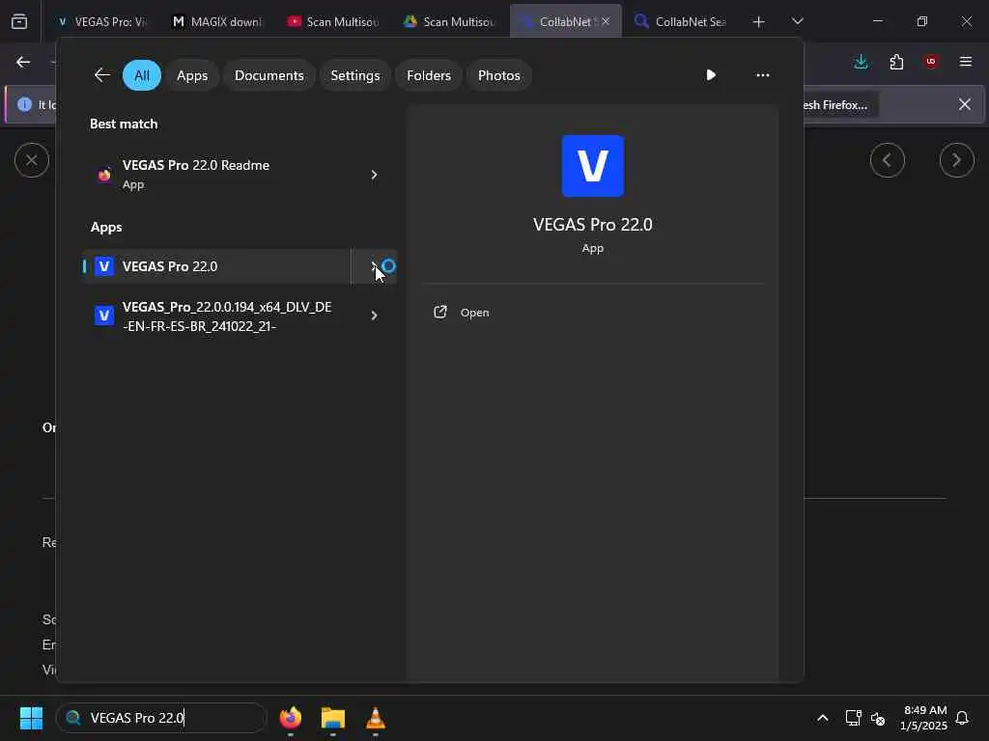Filter search results by Documents
The width and height of the screenshot is (989, 741).
269,75
